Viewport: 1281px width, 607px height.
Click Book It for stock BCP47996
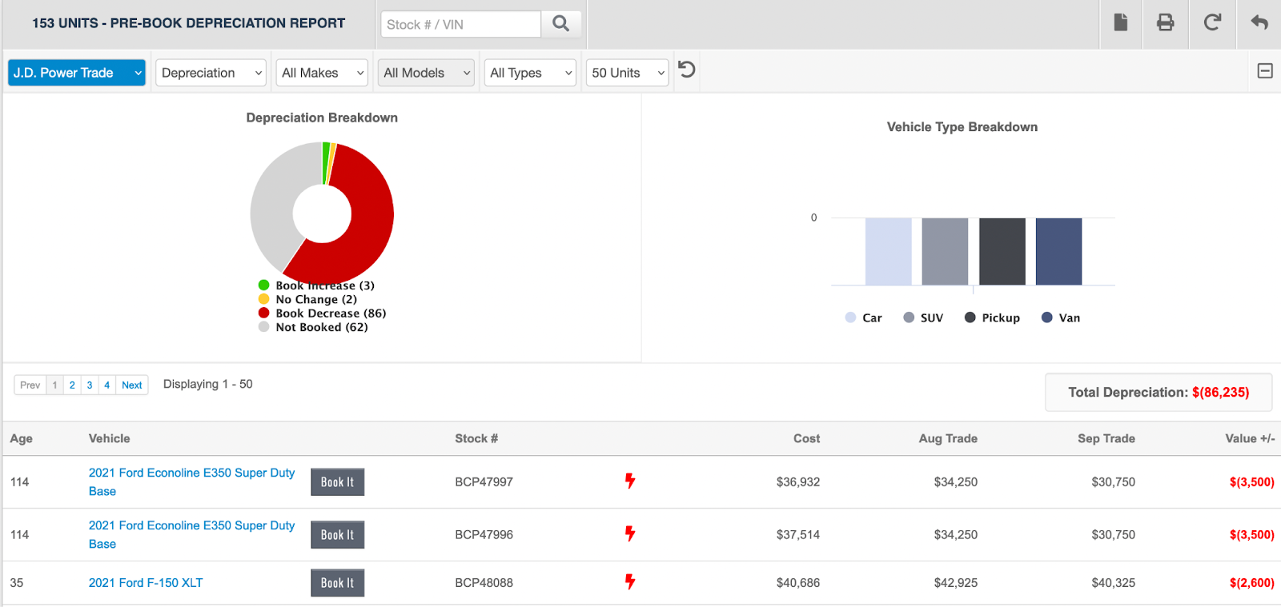point(337,535)
